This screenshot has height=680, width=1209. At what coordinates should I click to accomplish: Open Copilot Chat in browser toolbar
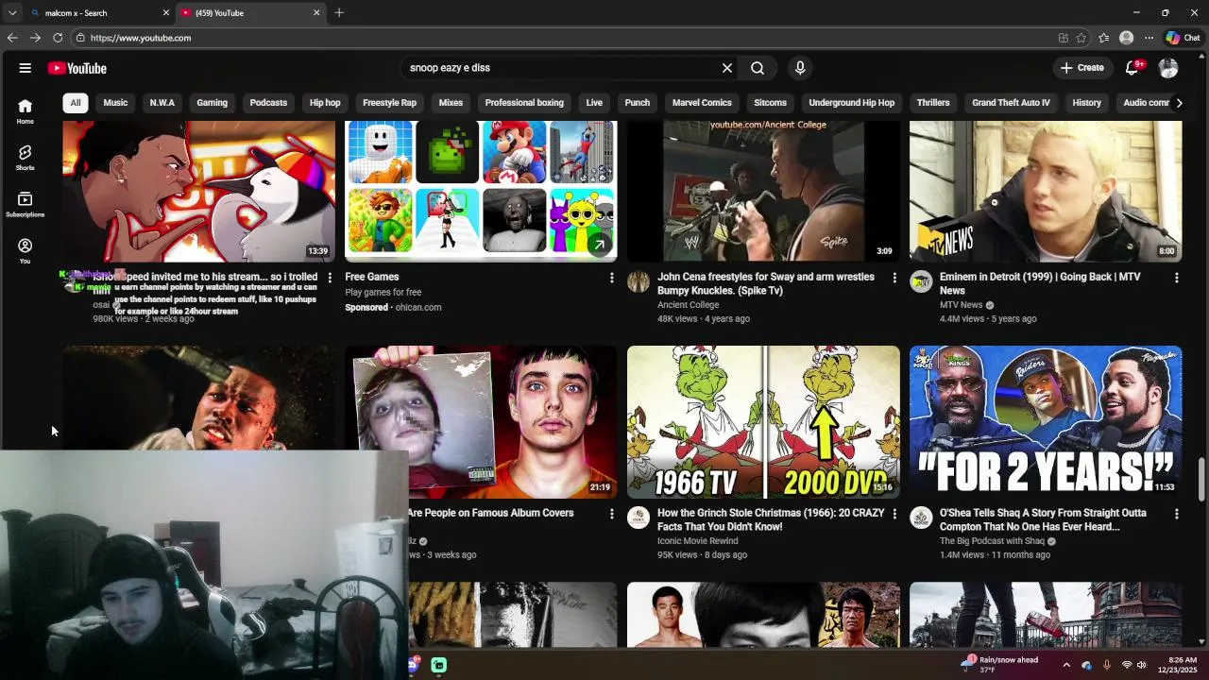coord(1183,38)
